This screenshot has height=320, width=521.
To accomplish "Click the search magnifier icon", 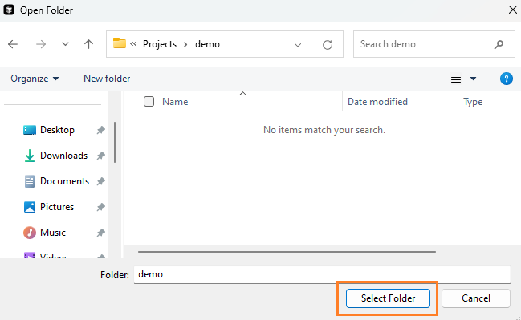I will pos(499,44).
